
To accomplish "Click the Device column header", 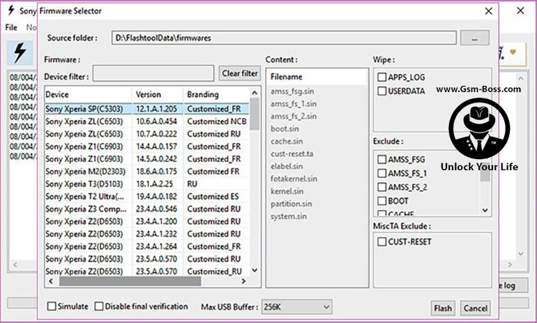I will 89,95.
